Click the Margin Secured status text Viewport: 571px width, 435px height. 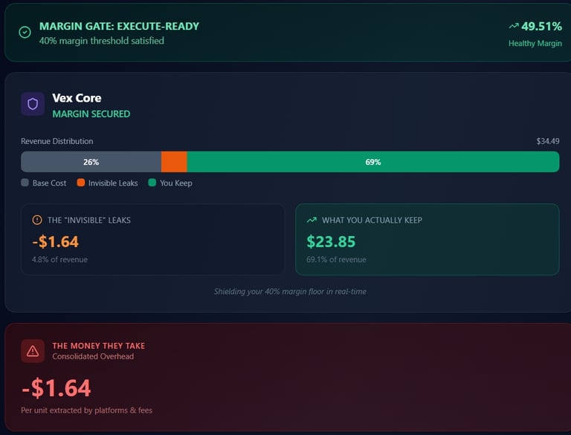(x=91, y=114)
